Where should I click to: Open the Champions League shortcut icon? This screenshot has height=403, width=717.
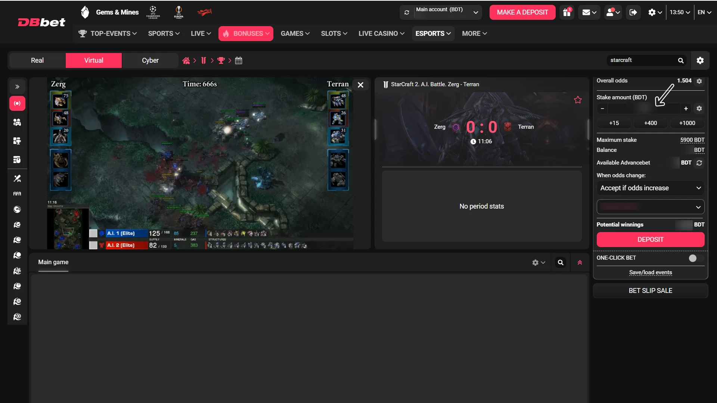[x=153, y=12]
